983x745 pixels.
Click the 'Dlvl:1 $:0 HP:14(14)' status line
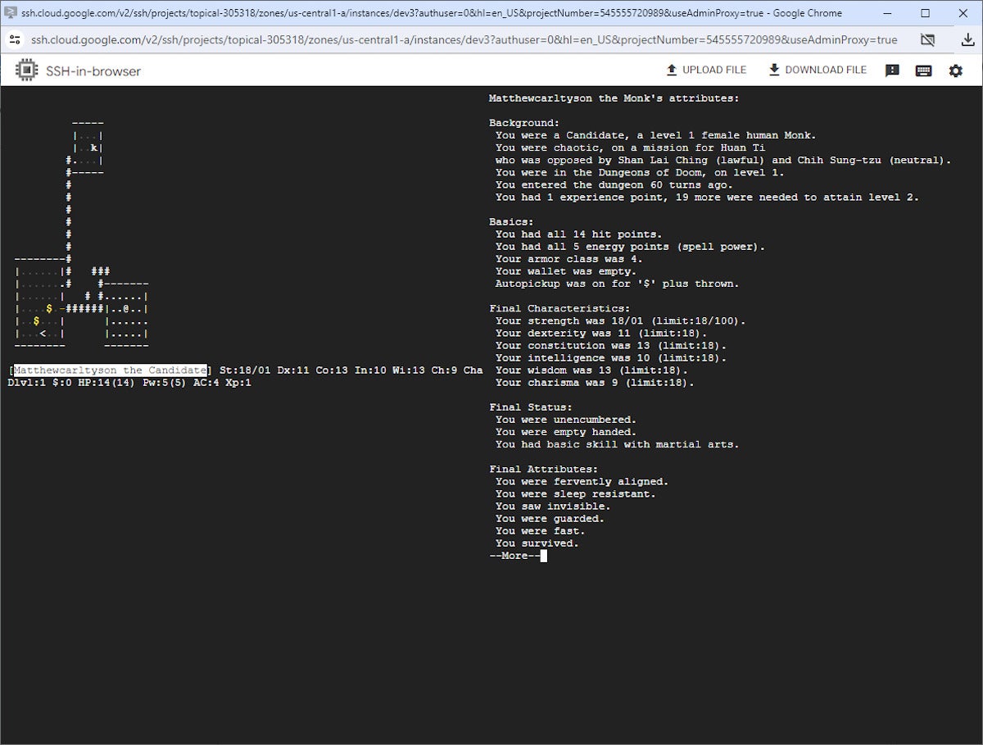129,383
